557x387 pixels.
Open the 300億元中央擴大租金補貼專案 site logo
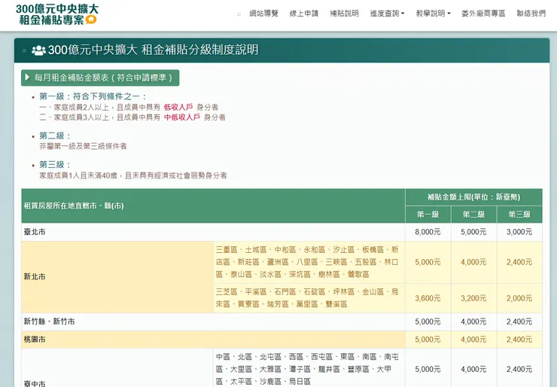(x=57, y=14)
